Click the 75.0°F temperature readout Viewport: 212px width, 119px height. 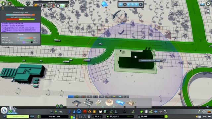[x=98, y=116]
